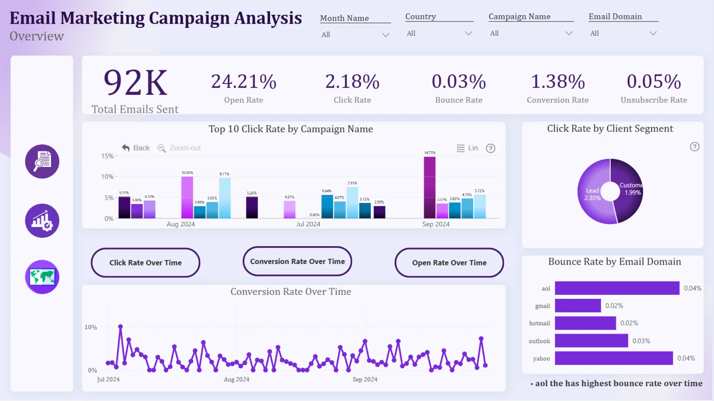Click the 1.38% Conversion Rate value

[557, 81]
